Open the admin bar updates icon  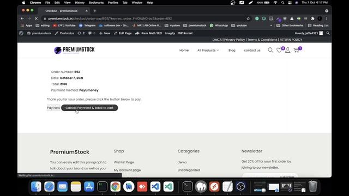tap(81, 33)
